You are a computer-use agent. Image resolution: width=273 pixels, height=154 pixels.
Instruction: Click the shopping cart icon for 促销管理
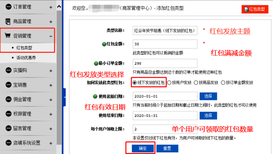8,35
